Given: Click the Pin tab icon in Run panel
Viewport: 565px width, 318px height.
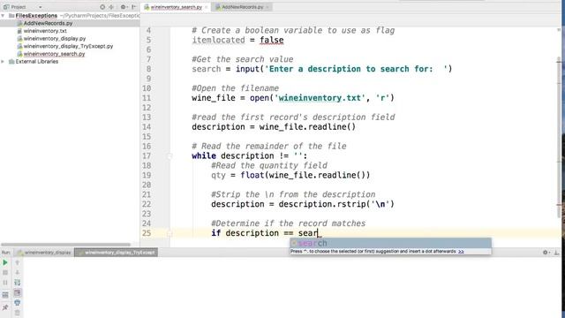Looking at the screenshot, I should pyautogui.click(x=5, y=307).
